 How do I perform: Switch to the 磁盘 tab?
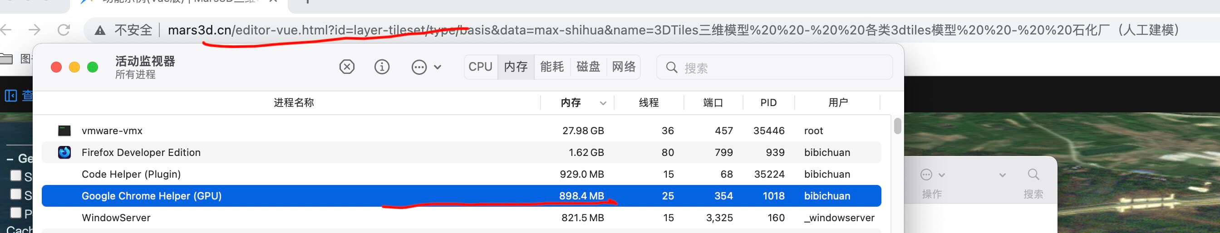(588, 67)
